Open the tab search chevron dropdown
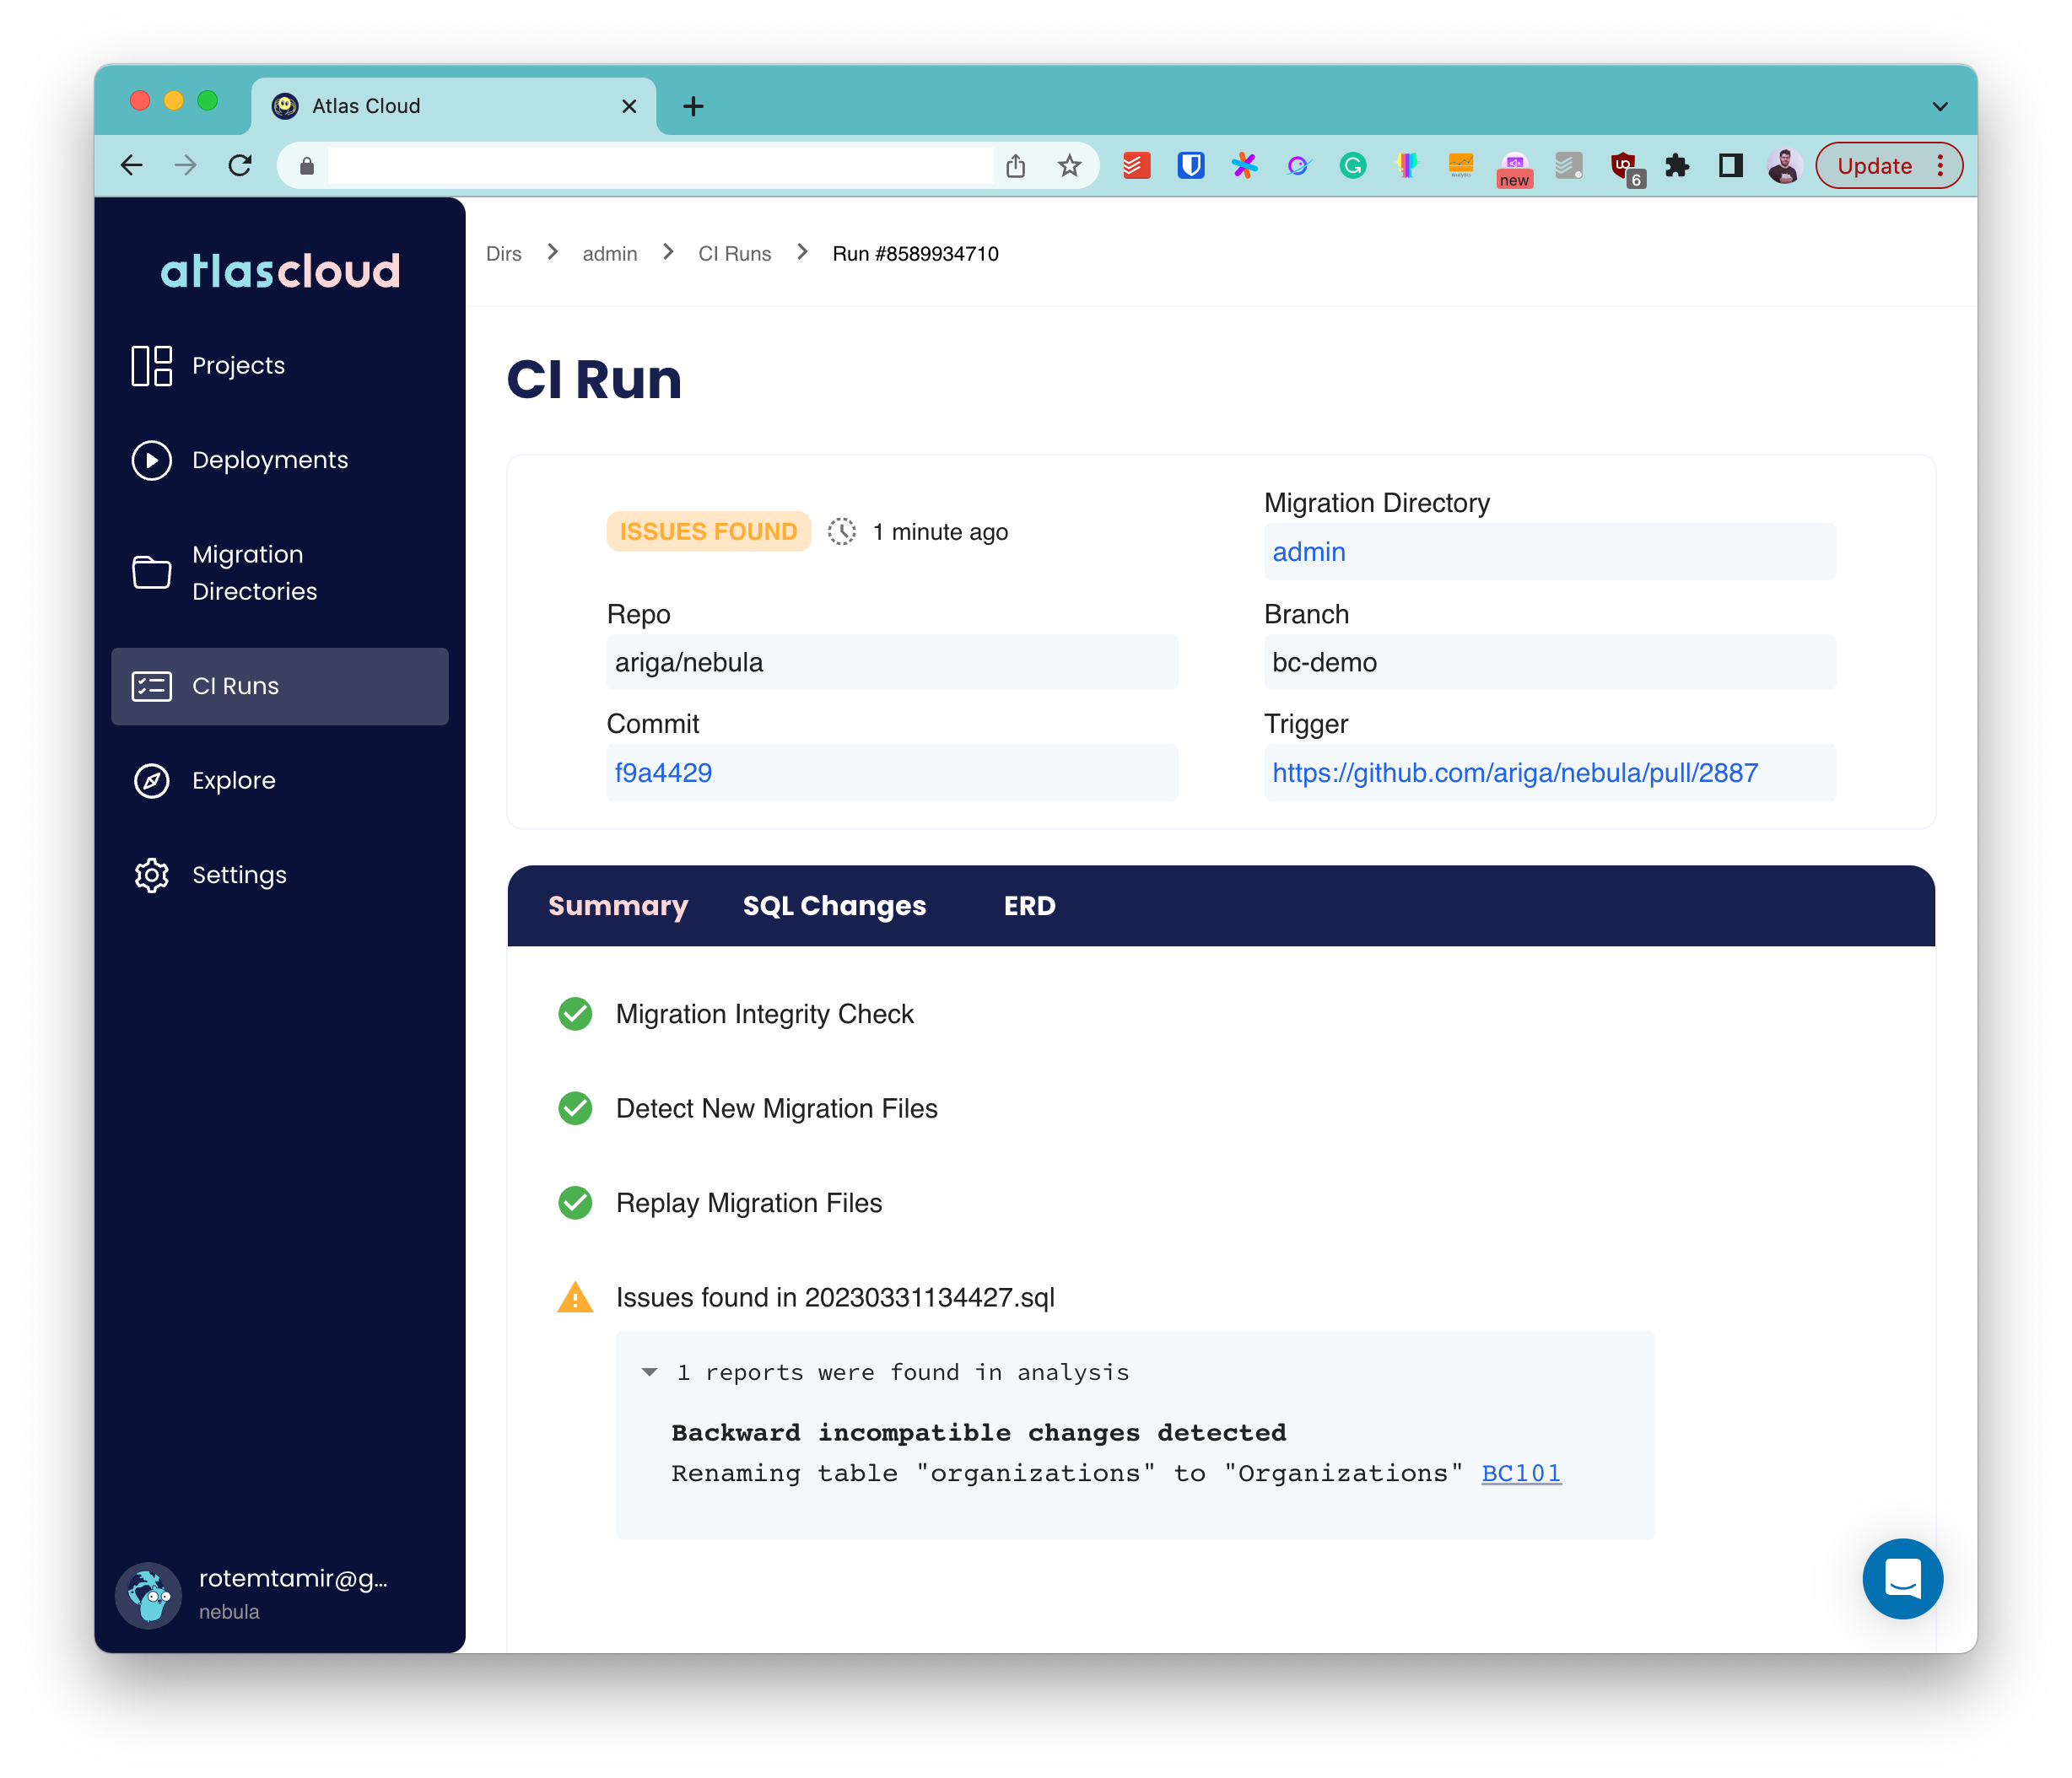This screenshot has height=1778, width=2072. tap(1939, 106)
